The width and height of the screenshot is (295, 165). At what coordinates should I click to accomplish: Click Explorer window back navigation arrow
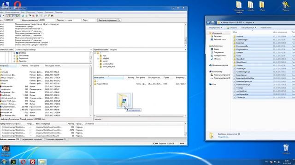[x=208, y=22]
